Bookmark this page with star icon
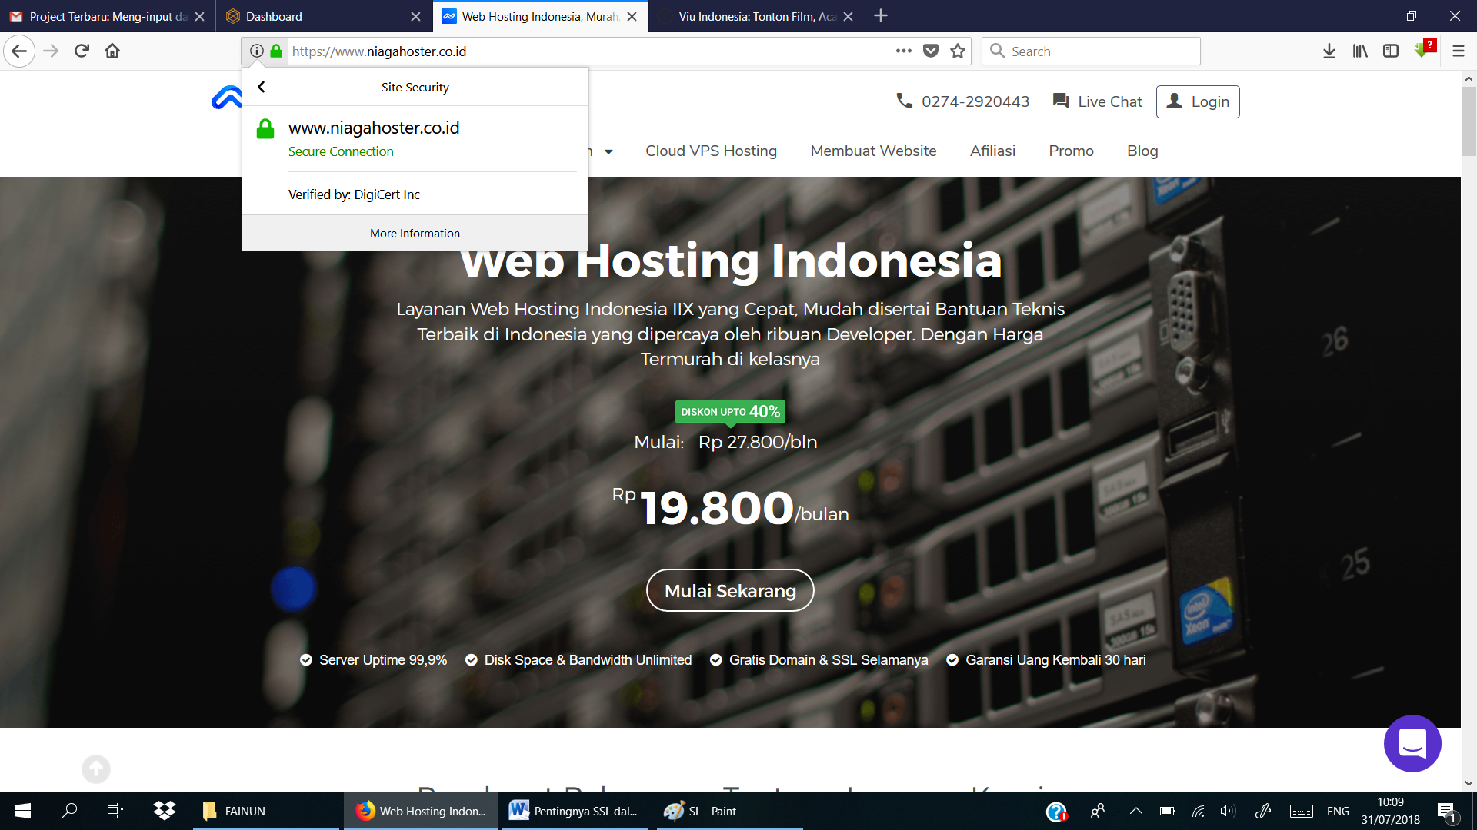This screenshot has height=830, width=1477. pos(957,51)
